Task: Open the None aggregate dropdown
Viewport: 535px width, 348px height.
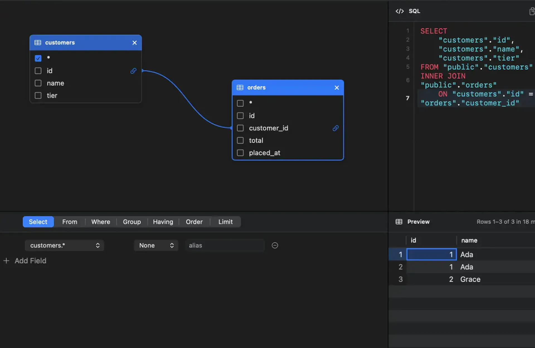Action: pyautogui.click(x=156, y=245)
